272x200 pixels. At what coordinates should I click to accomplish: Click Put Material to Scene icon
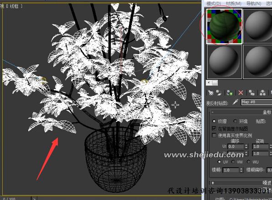coord(219,93)
